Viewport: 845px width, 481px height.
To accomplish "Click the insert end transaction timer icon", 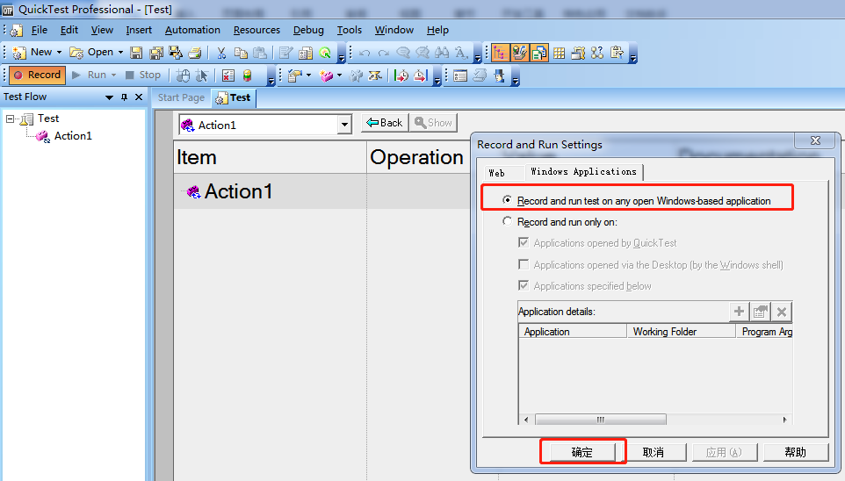I will [x=421, y=75].
